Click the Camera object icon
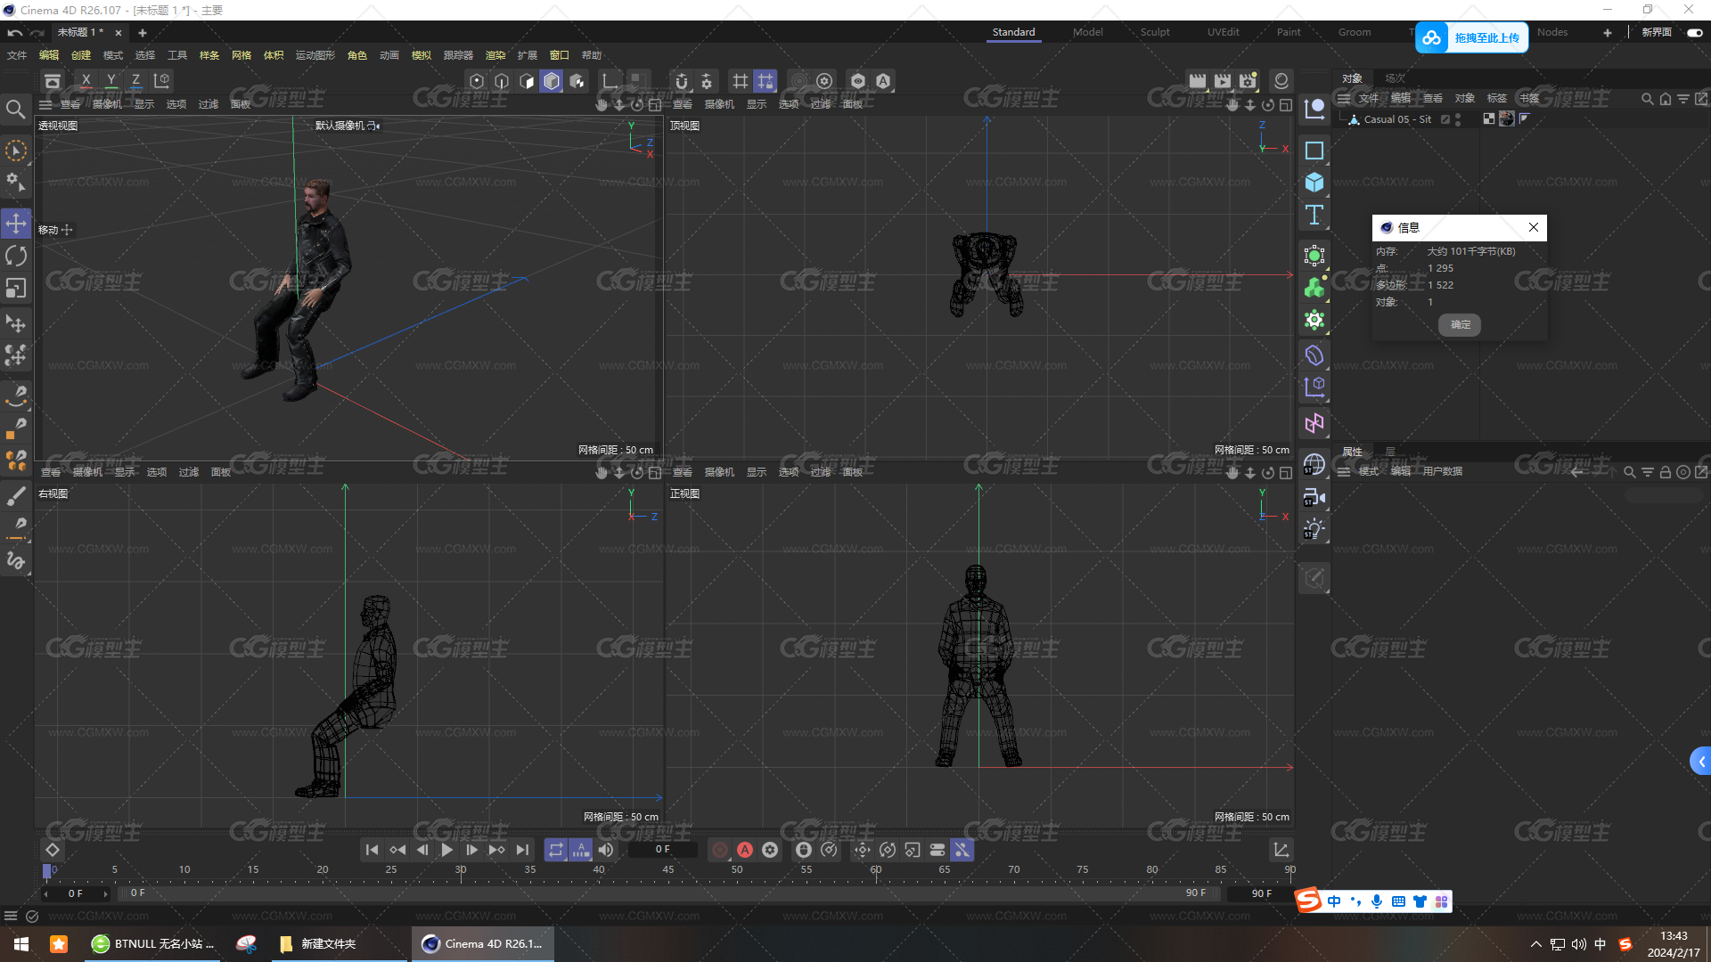The image size is (1711, 962). (1314, 497)
